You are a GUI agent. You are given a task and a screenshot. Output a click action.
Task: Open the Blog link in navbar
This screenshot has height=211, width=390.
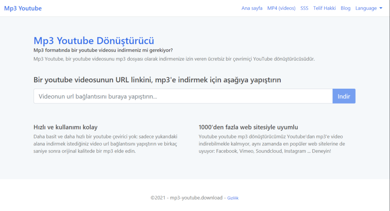tap(345, 8)
